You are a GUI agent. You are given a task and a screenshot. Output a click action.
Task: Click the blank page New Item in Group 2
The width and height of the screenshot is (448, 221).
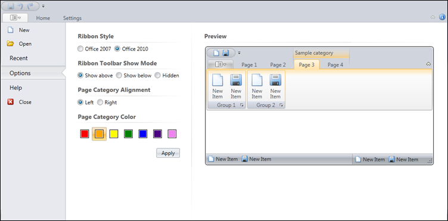[x=257, y=86]
